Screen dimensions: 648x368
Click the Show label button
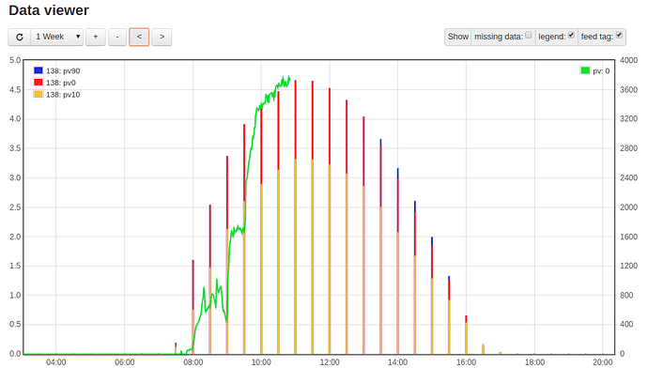(x=458, y=37)
